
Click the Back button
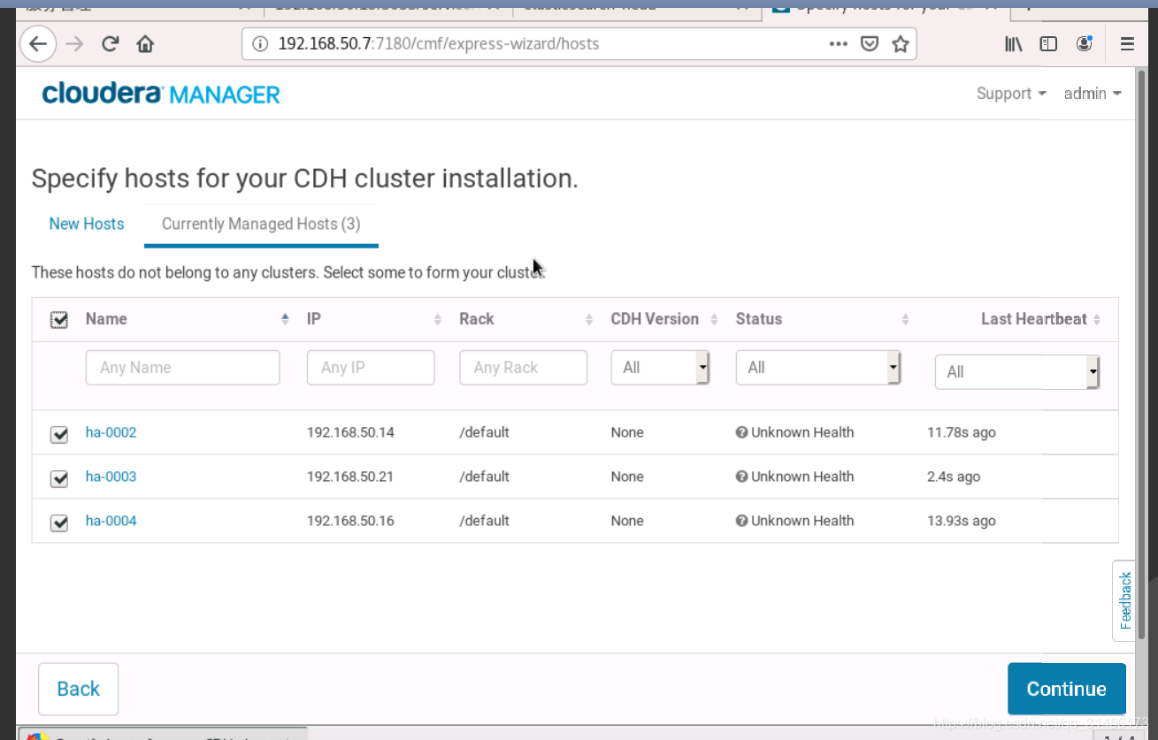[x=78, y=689]
